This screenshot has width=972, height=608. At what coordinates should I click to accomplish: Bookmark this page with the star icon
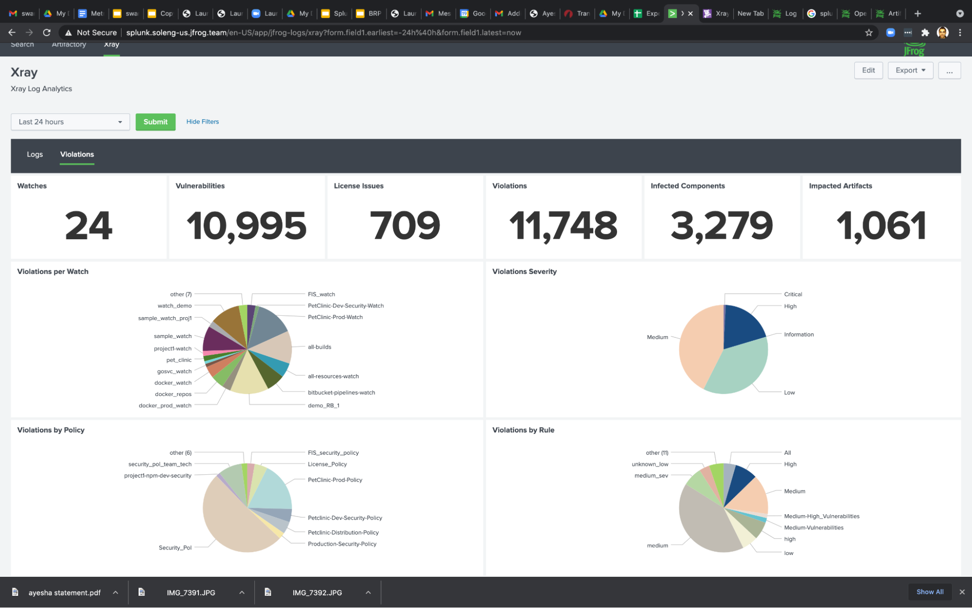point(868,33)
